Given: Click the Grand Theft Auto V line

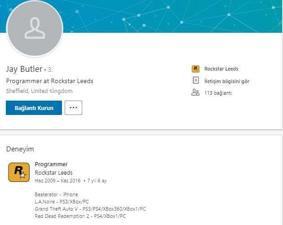Looking at the screenshot, I should (x=90, y=209).
